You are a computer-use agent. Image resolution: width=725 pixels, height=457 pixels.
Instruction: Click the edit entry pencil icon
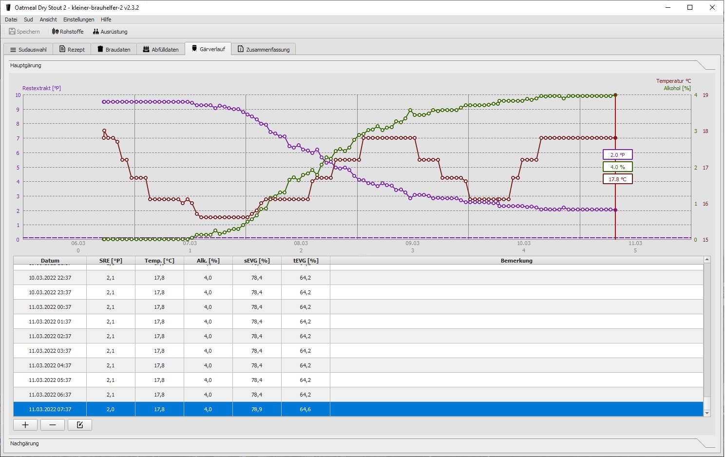click(80, 425)
